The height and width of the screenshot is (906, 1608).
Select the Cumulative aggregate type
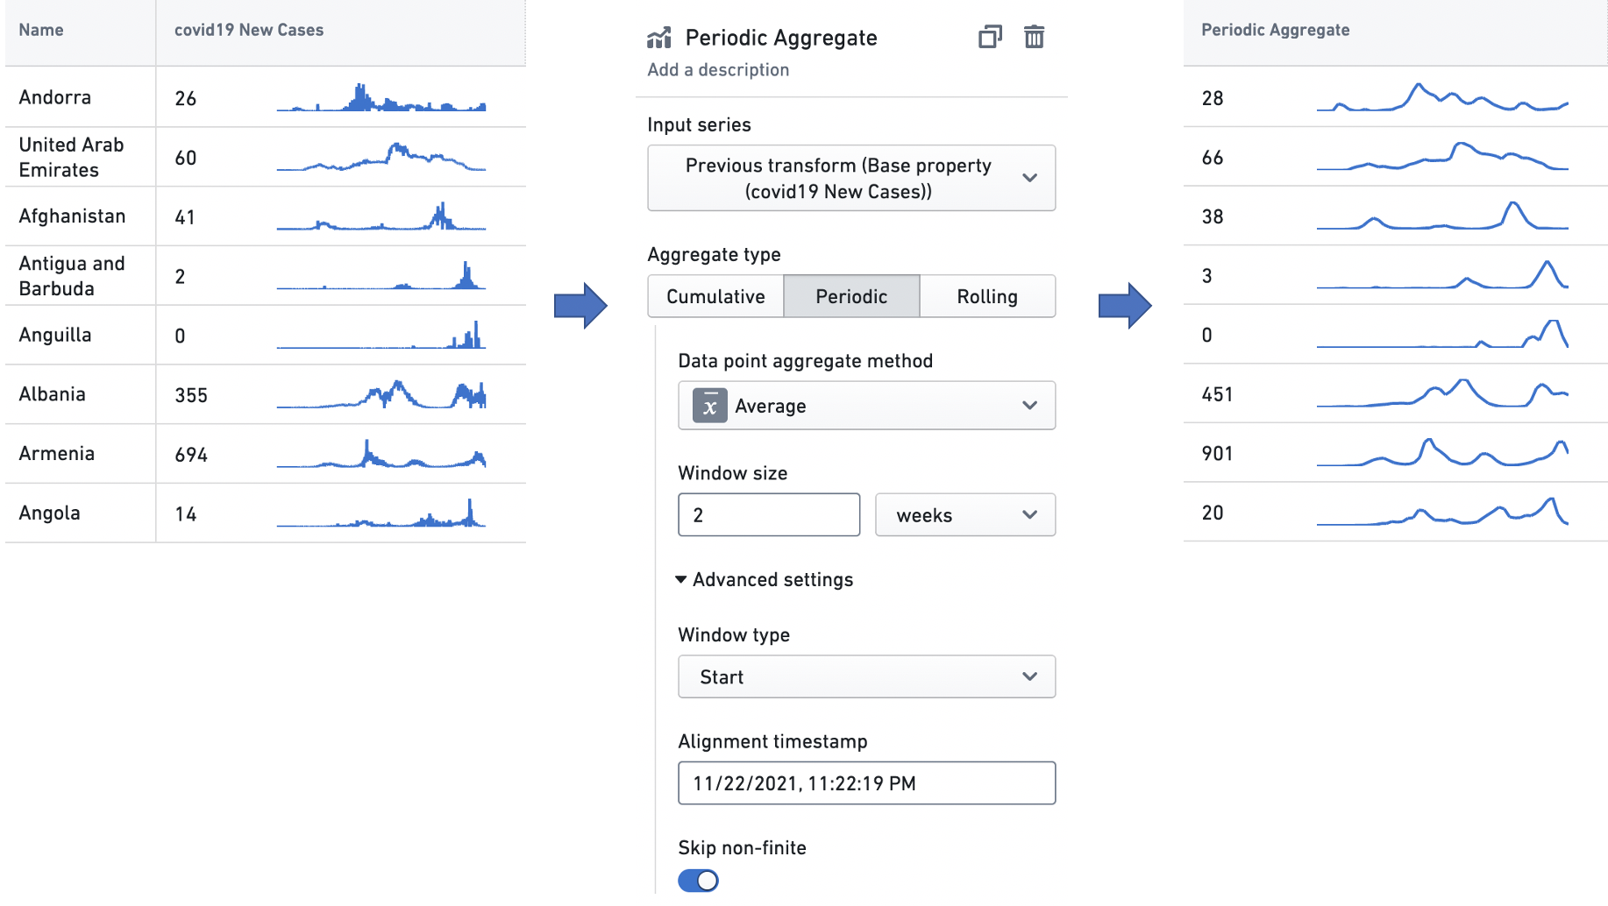point(715,296)
